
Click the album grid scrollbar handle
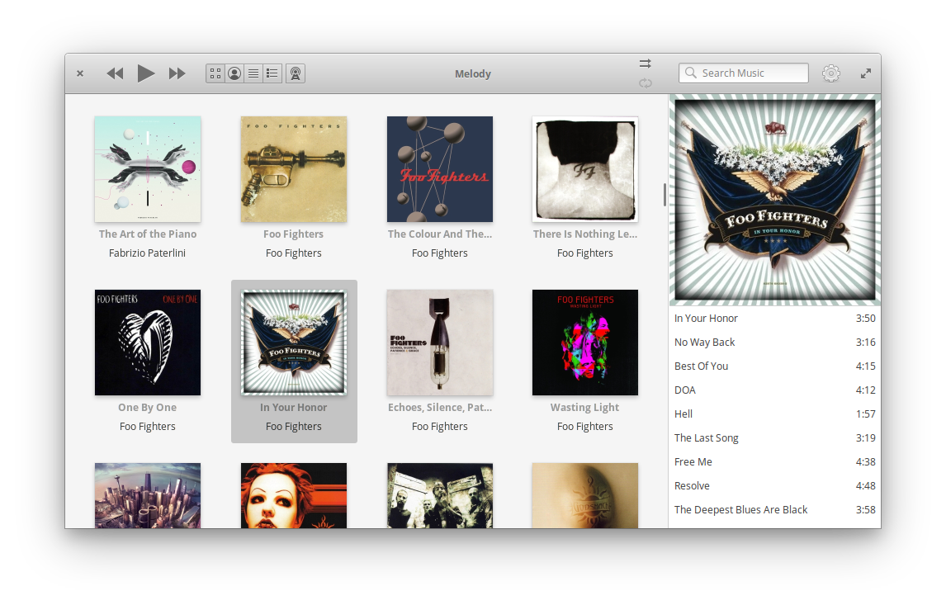click(665, 195)
